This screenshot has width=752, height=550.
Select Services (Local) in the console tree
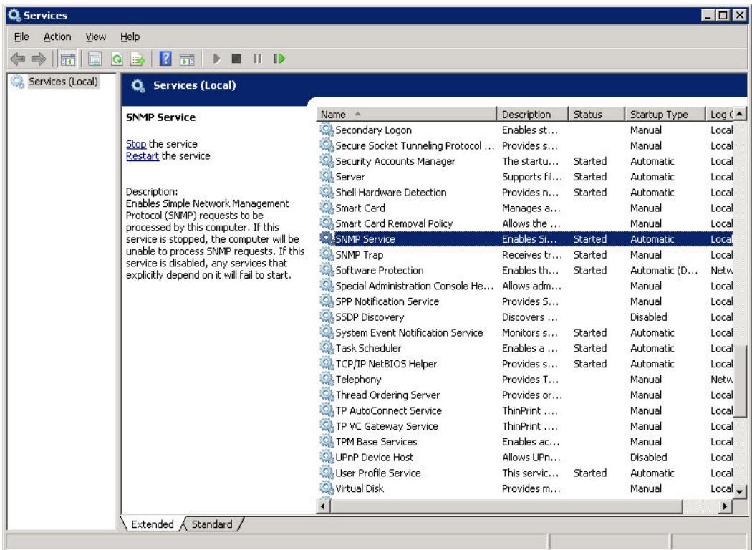point(63,82)
